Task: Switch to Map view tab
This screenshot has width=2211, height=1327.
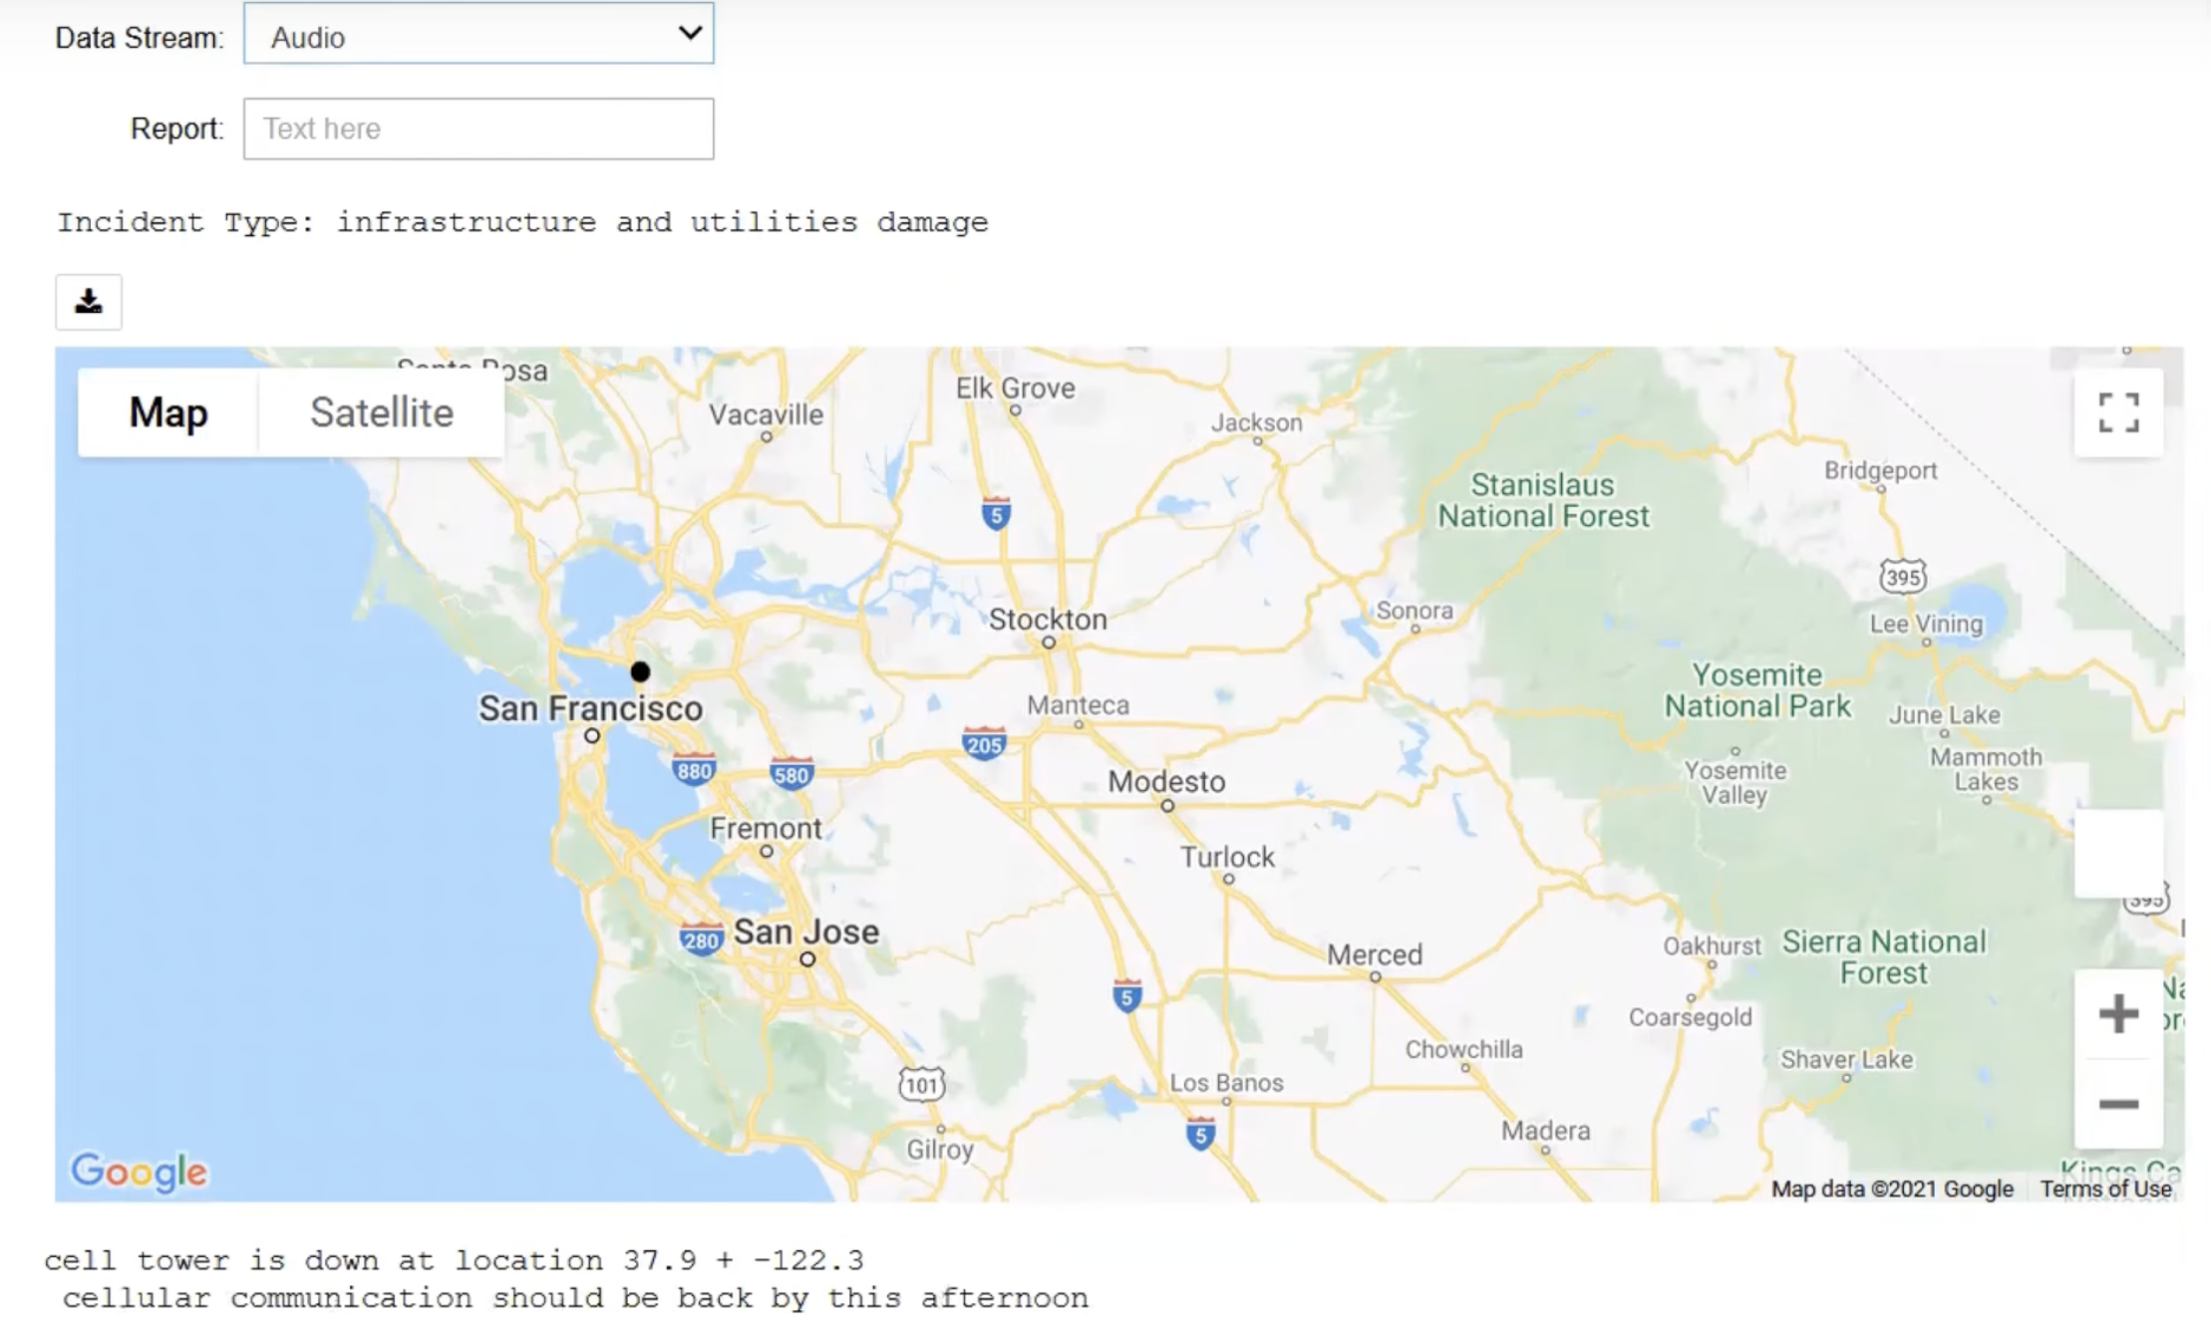Action: [x=168, y=412]
